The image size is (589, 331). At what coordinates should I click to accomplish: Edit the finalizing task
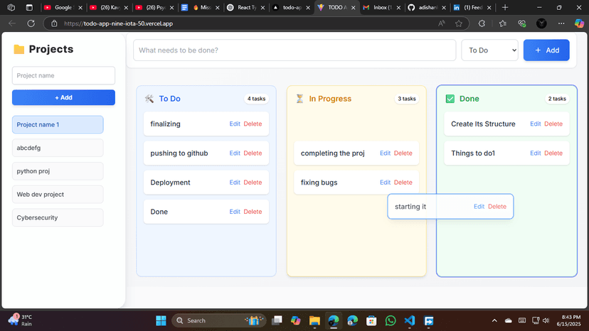(235, 124)
